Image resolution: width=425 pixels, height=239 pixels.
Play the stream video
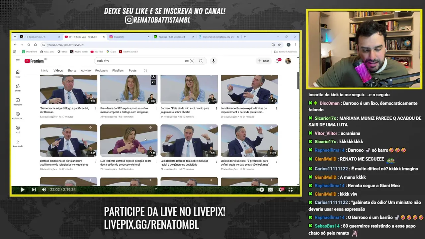(22, 190)
